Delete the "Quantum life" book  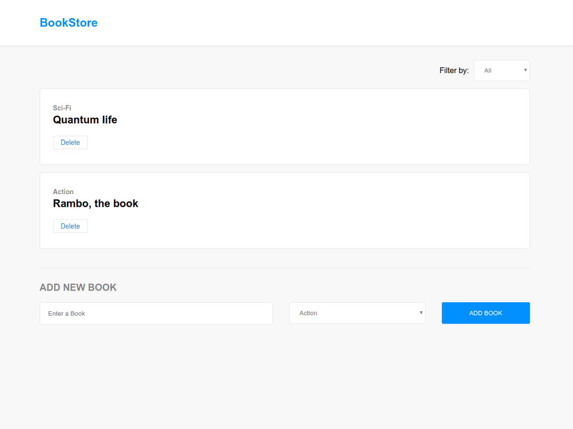click(70, 142)
